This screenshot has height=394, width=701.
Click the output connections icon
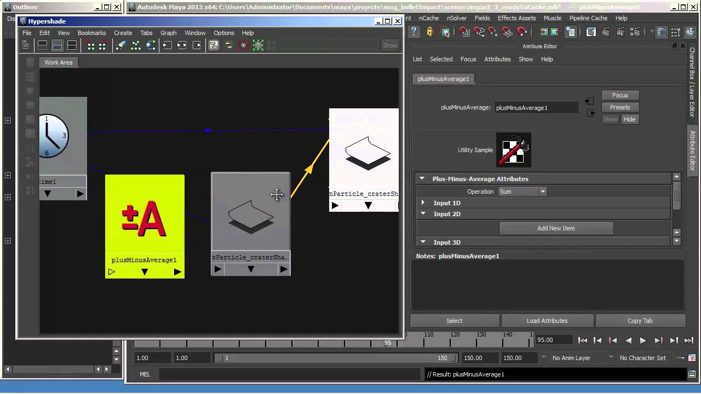click(197, 45)
